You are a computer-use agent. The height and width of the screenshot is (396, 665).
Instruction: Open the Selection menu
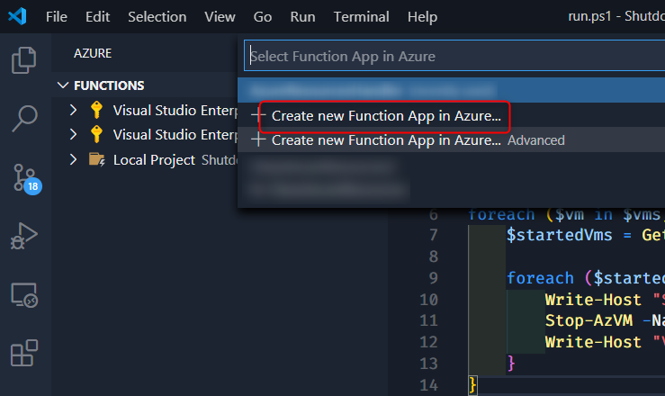tap(157, 17)
